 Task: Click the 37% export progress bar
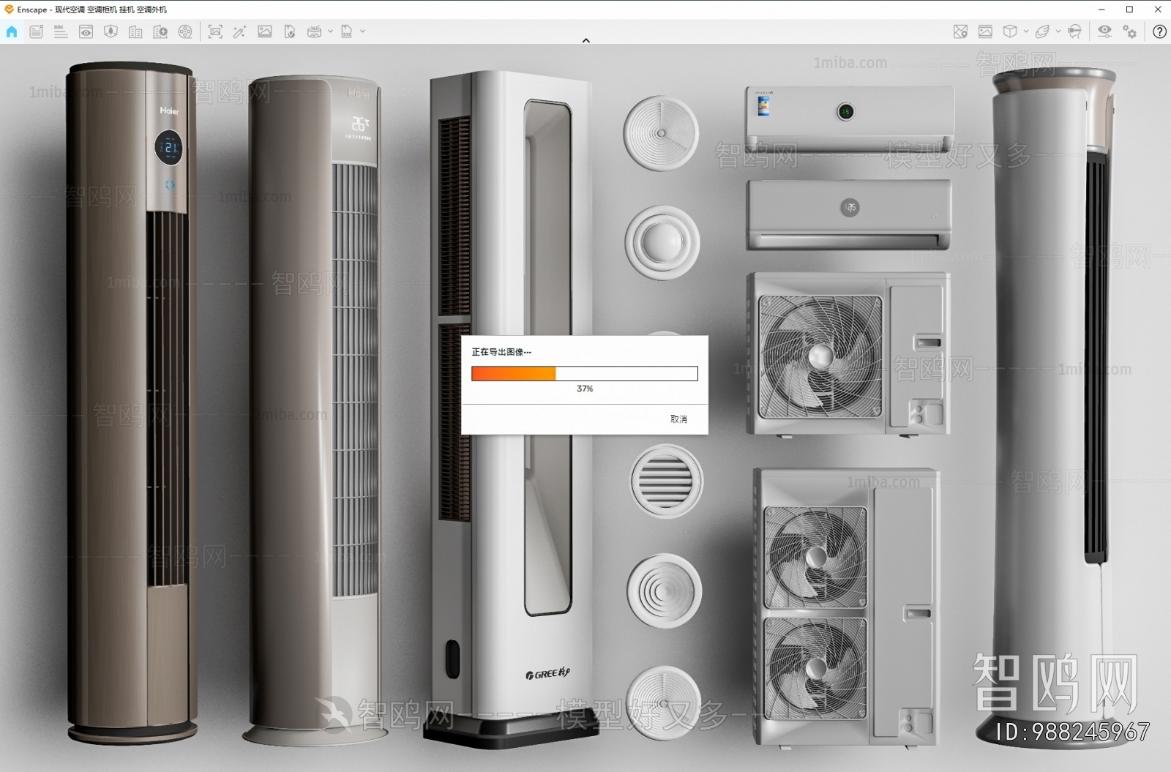585,373
